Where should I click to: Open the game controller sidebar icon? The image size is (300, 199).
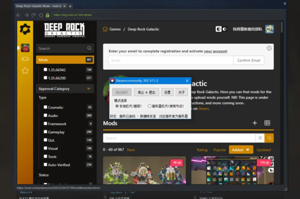25,59
